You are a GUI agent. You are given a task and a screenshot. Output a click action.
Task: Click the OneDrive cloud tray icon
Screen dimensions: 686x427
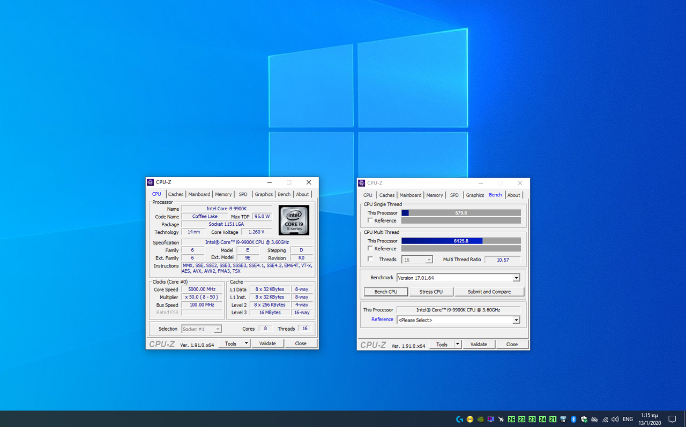coord(594,420)
